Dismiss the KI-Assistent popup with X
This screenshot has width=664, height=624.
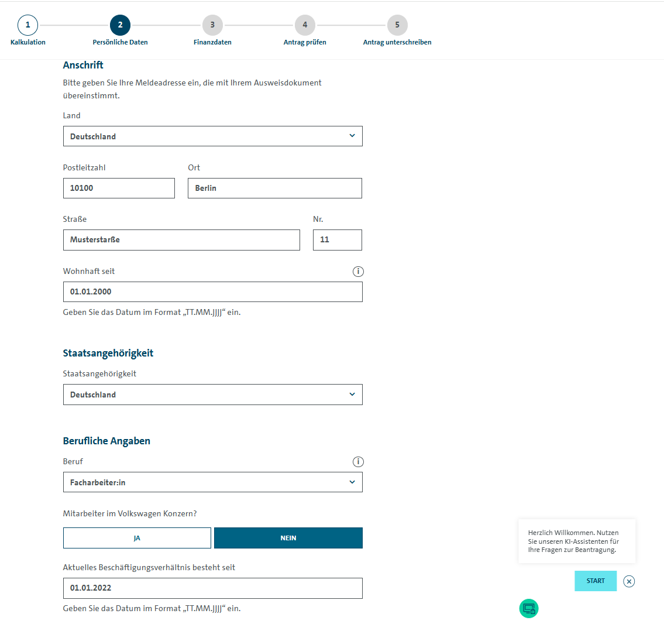tap(629, 581)
